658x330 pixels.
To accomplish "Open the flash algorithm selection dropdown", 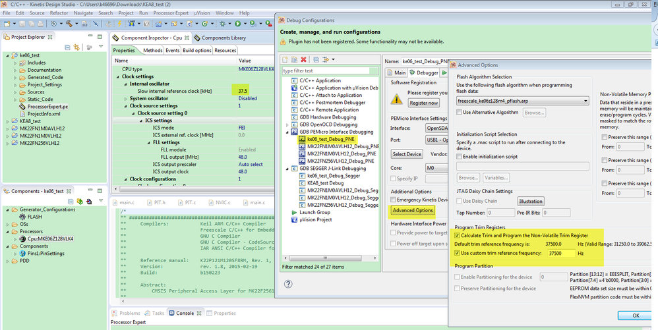I will point(522,101).
